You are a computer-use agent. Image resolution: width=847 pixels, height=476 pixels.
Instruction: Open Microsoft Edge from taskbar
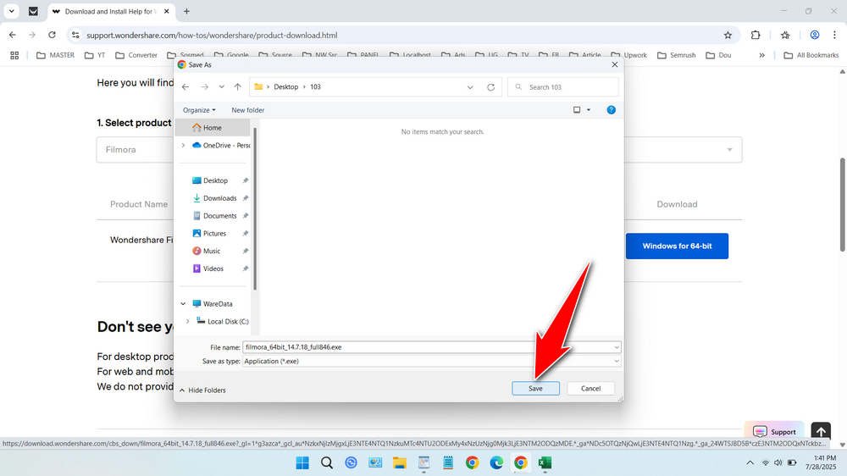pyautogui.click(x=496, y=463)
